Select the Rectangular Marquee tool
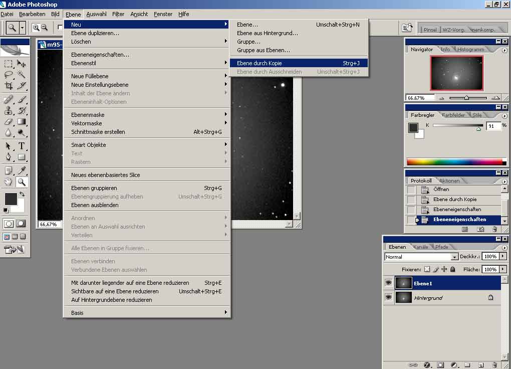The image size is (511, 369). pyautogui.click(x=9, y=64)
